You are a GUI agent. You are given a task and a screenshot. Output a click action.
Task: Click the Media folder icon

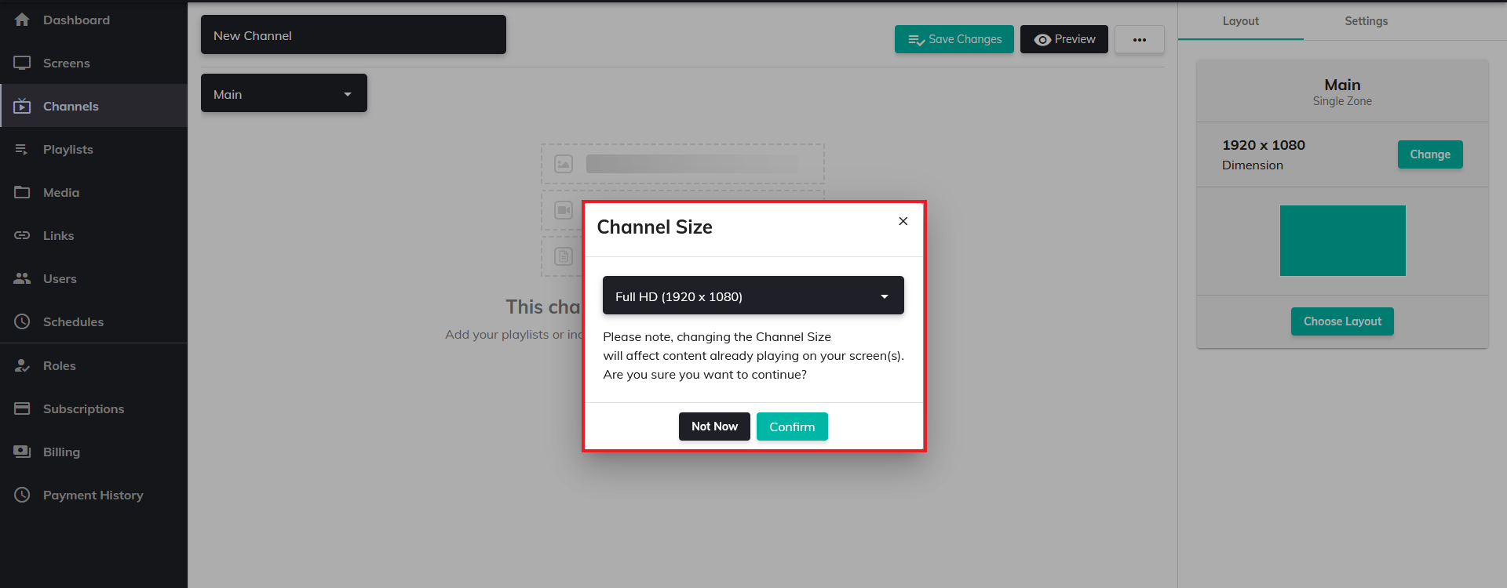pos(22,192)
